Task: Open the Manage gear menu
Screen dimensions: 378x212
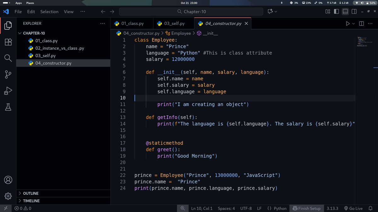Action: [x=8, y=196]
